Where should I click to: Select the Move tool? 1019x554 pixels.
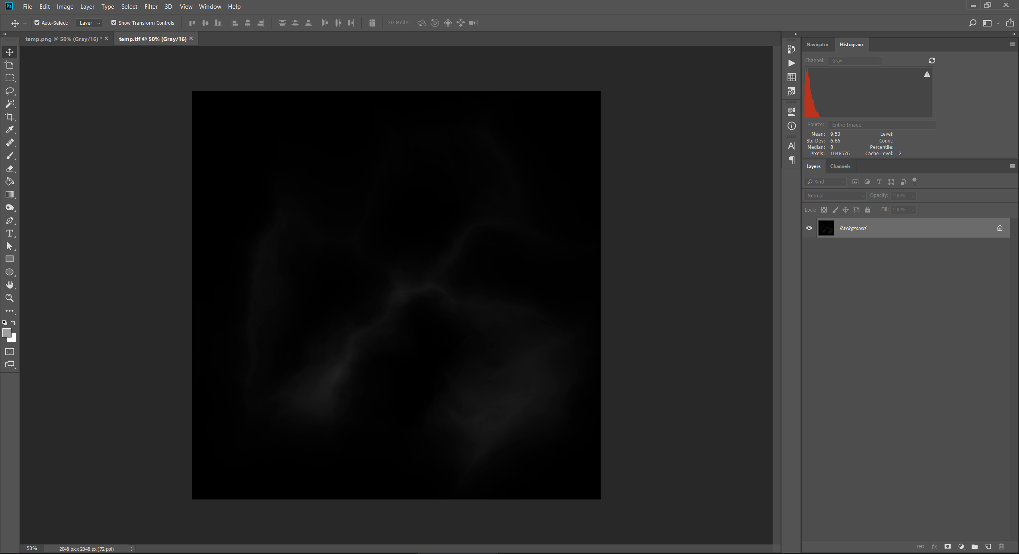coord(10,52)
